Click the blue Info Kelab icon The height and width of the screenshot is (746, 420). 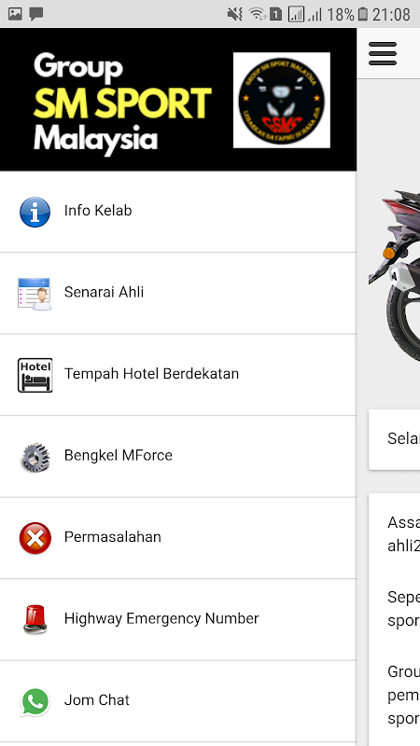(x=35, y=212)
